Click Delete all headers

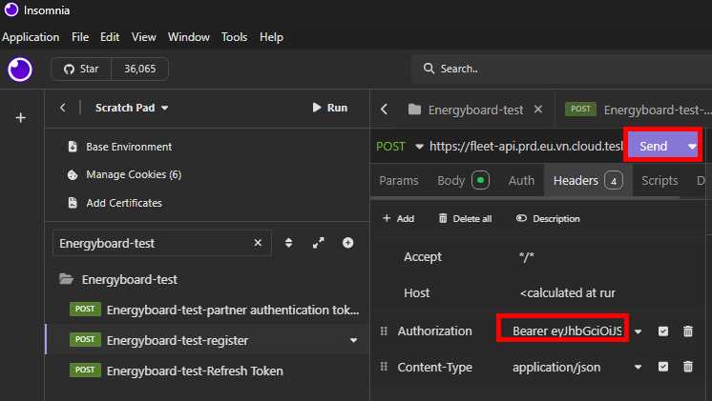(x=465, y=218)
